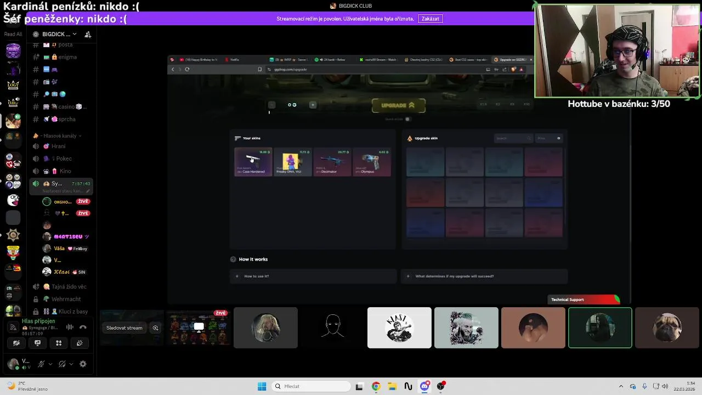This screenshot has height=395, width=702.
Task: Expand the How to use it? question
Action: tap(313, 276)
